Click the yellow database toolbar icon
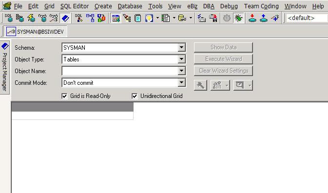Screen dimensions: 328x193 [182, 18]
